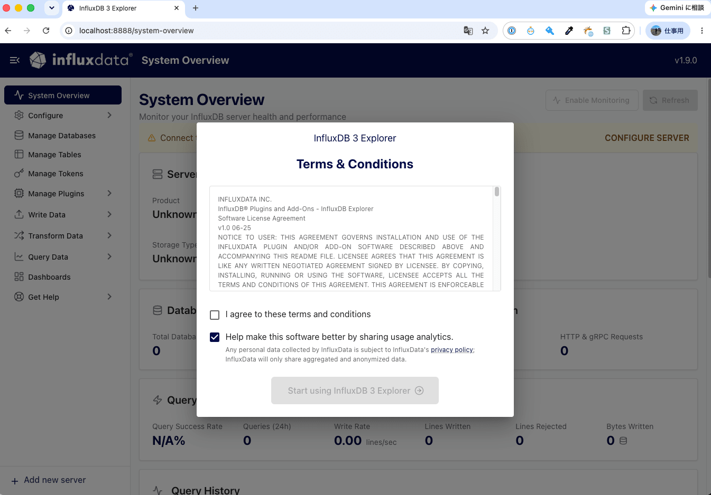711x495 pixels.
Task: Click the bookmark star icon in the address bar
Action: (485, 31)
